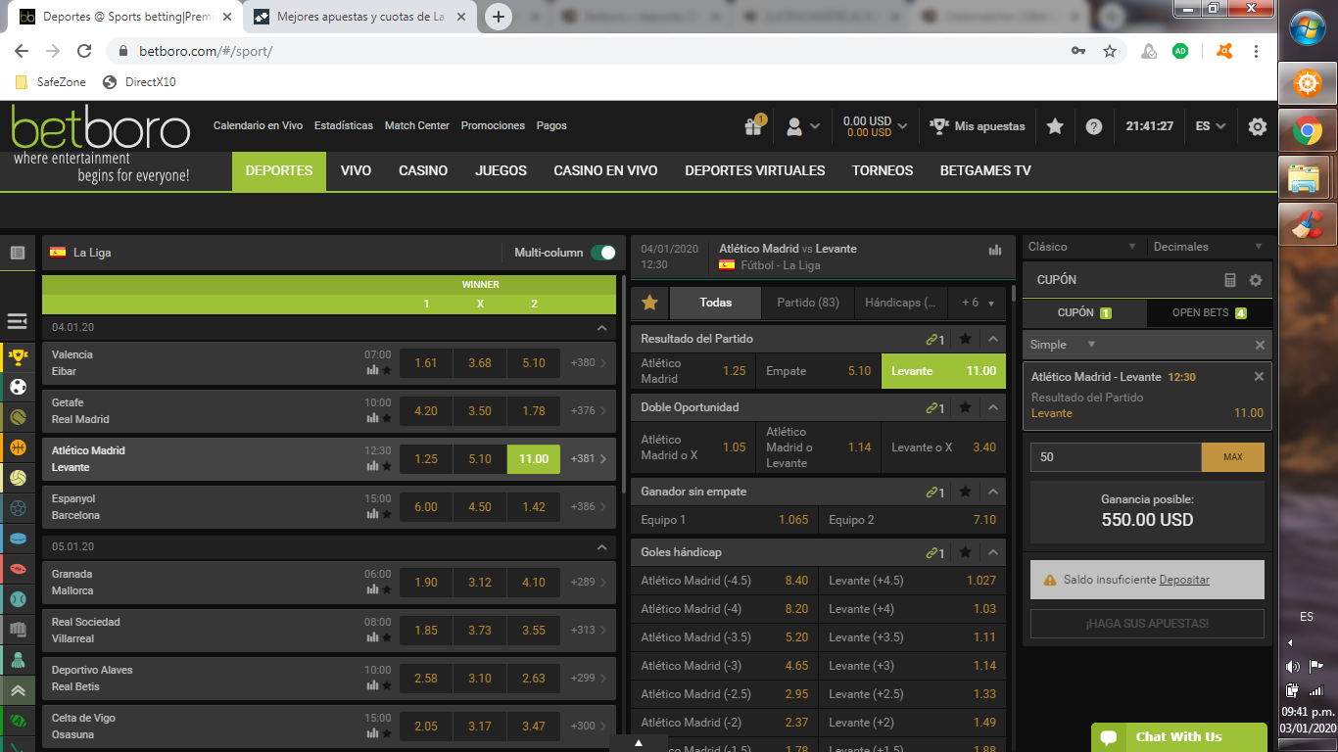Open the Clásico view dropdown
This screenshot has width=1338, height=752.
point(1082,247)
